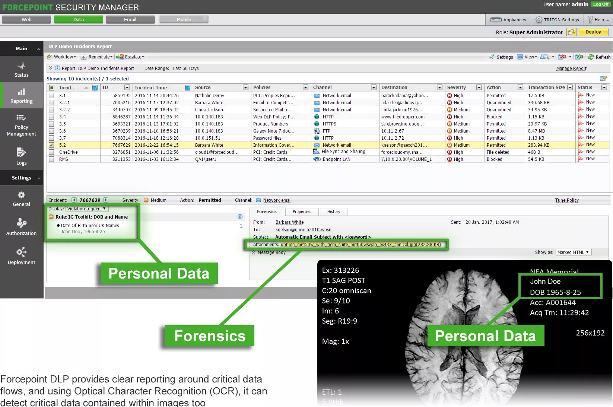
Task: Open the report Settings wrench
Action: [x=501, y=57]
